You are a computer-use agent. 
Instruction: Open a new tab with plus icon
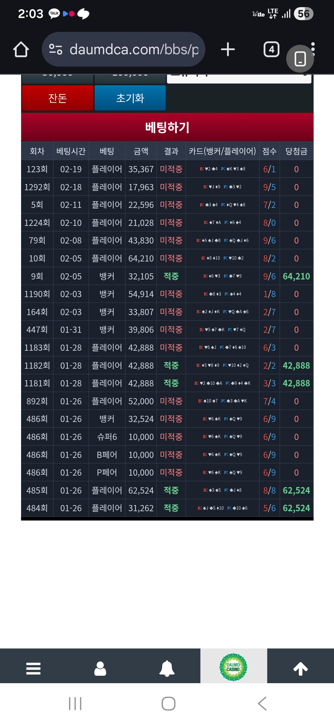point(228,50)
